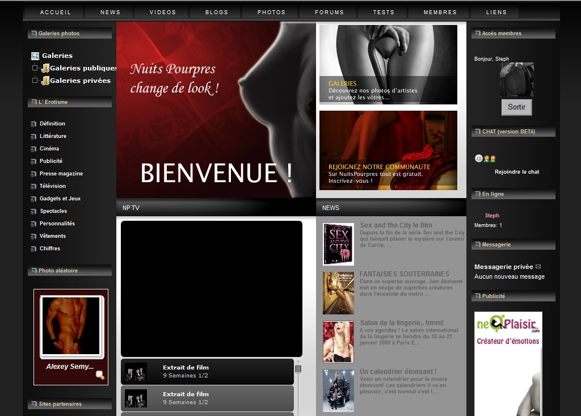Open the PHOTOS menu item
This screenshot has height=416, width=581.
pos(272,12)
